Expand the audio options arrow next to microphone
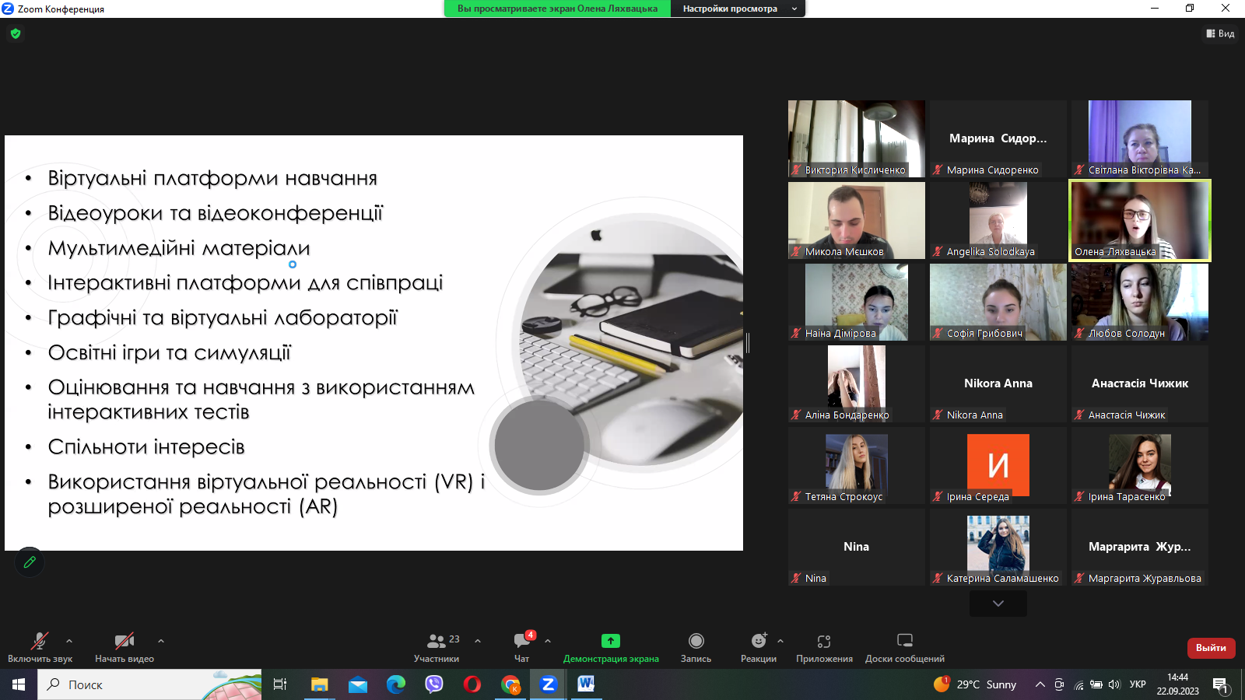This screenshot has width=1245, height=700. 69,641
